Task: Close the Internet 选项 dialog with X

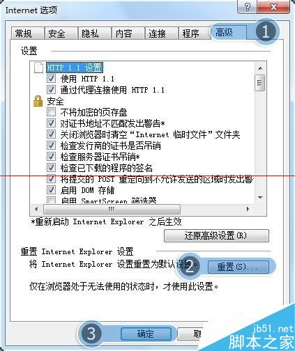Action: pos(273,7)
